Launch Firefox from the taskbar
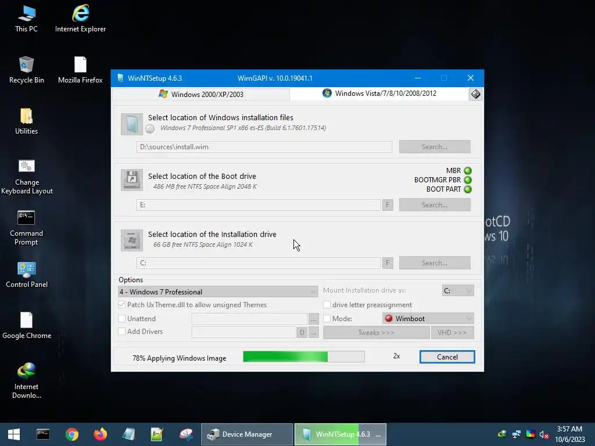595x446 pixels. pyautogui.click(x=100, y=434)
